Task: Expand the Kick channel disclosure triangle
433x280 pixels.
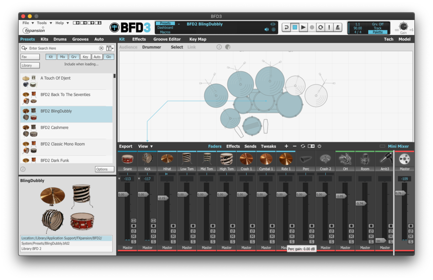Action: tap(139, 179)
